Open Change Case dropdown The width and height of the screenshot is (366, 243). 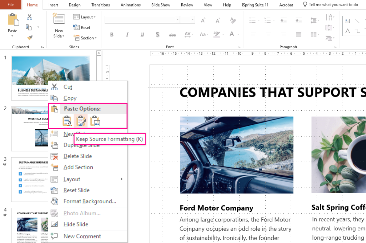click(x=204, y=35)
